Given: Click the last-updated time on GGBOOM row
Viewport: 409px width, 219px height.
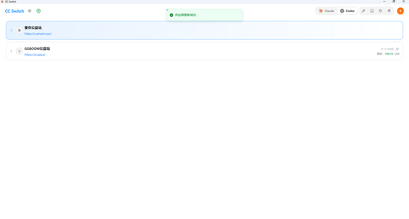Looking at the screenshot, I should 387,49.
